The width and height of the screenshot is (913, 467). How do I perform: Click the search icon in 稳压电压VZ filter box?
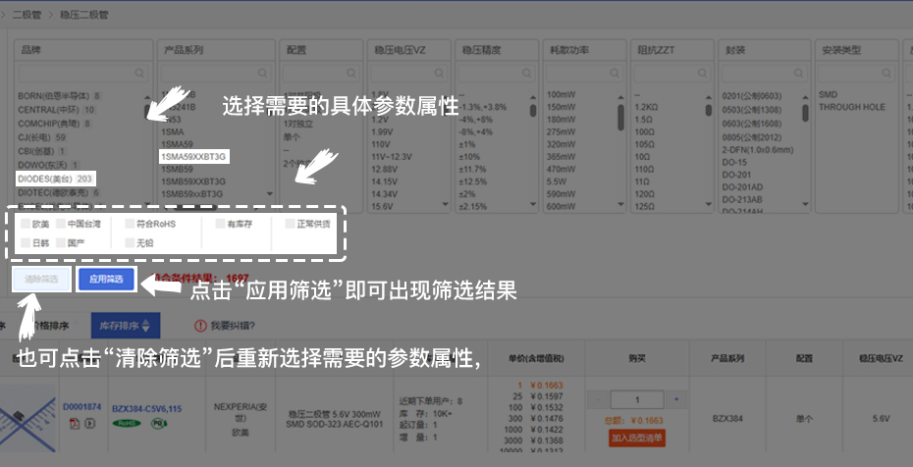pos(440,74)
